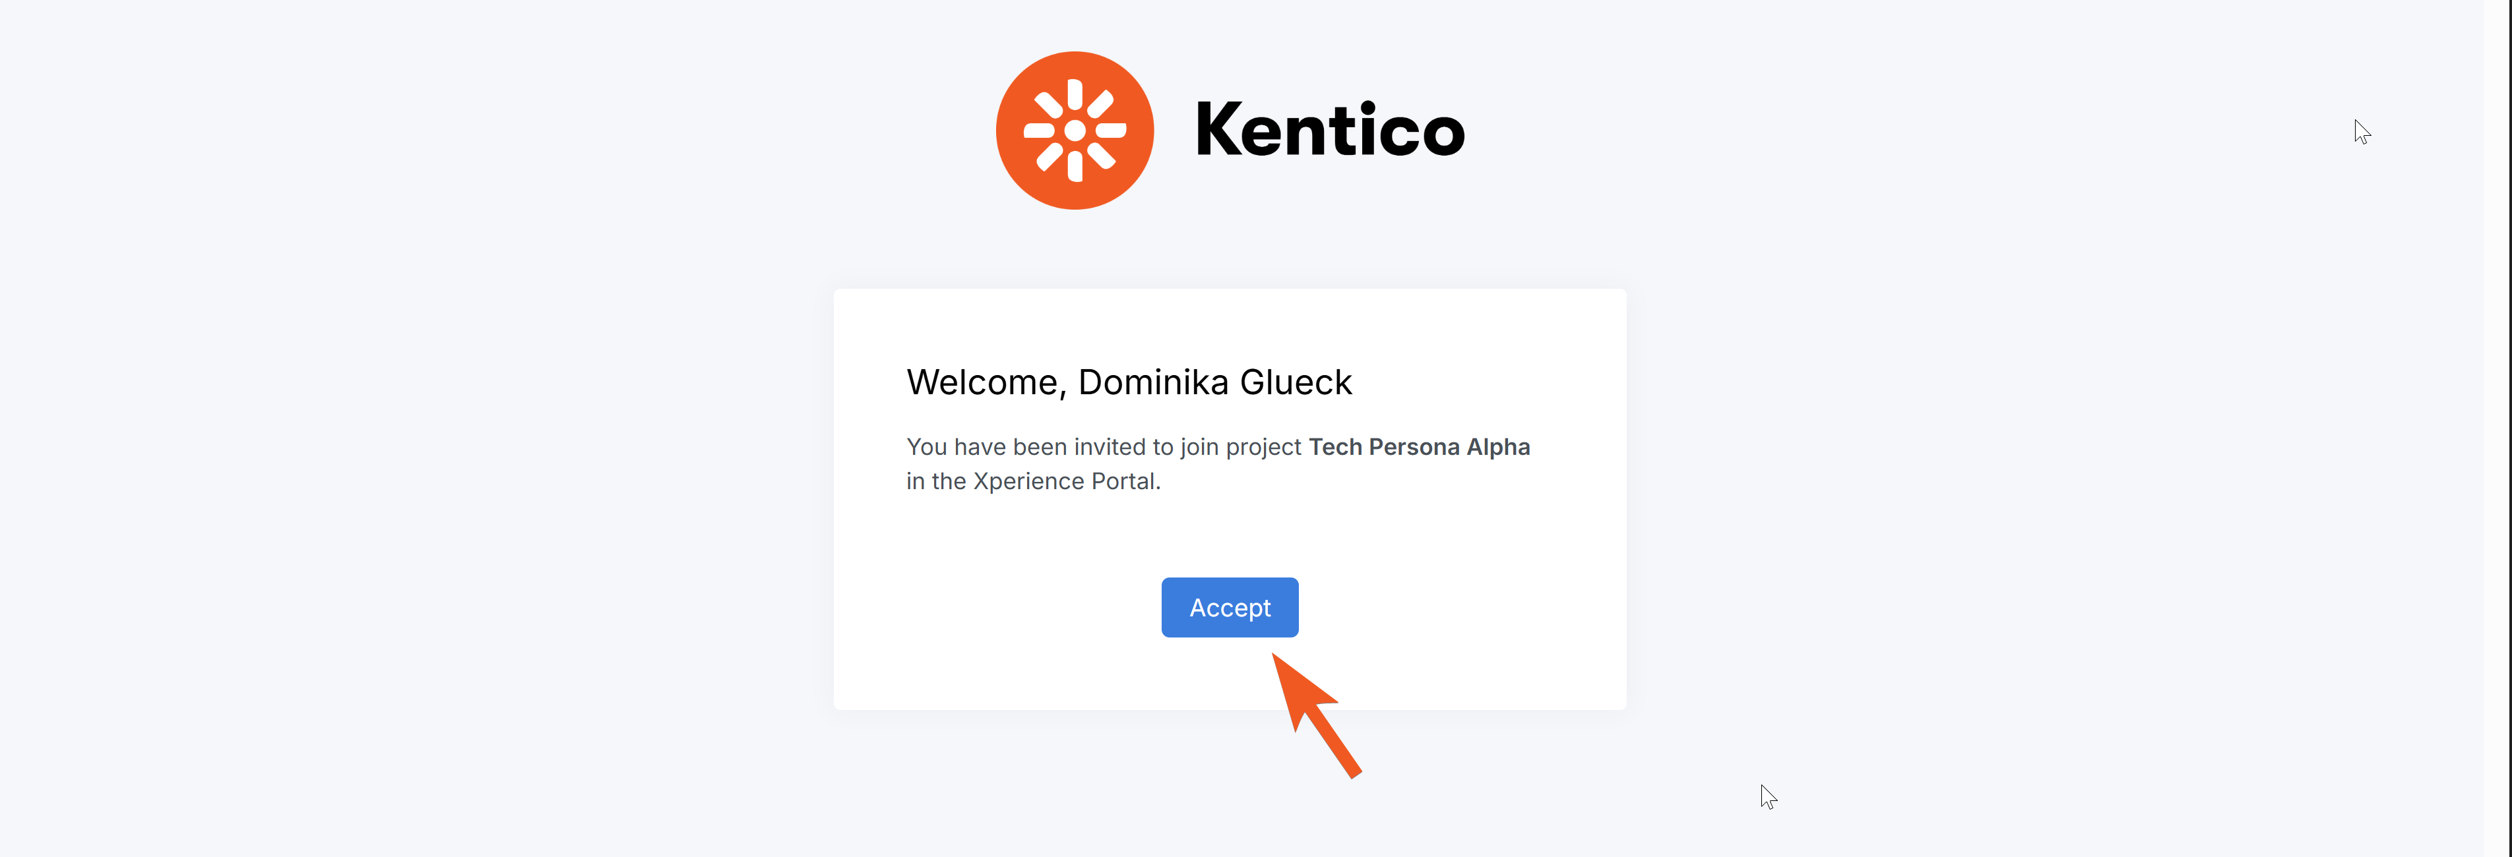The image size is (2512, 857).
Task: Click the word "Portal" in the message
Action: [1123, 482]
